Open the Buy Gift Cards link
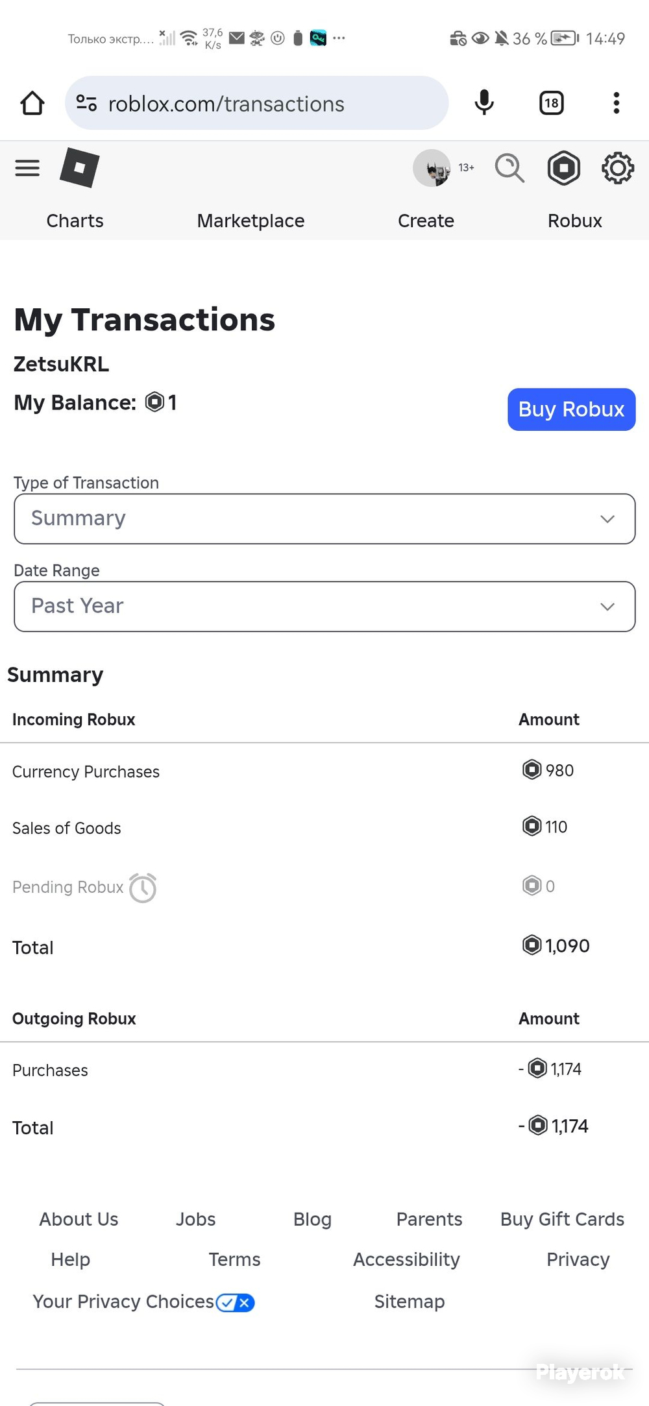649x1406 pixels. coord(562,1219)
